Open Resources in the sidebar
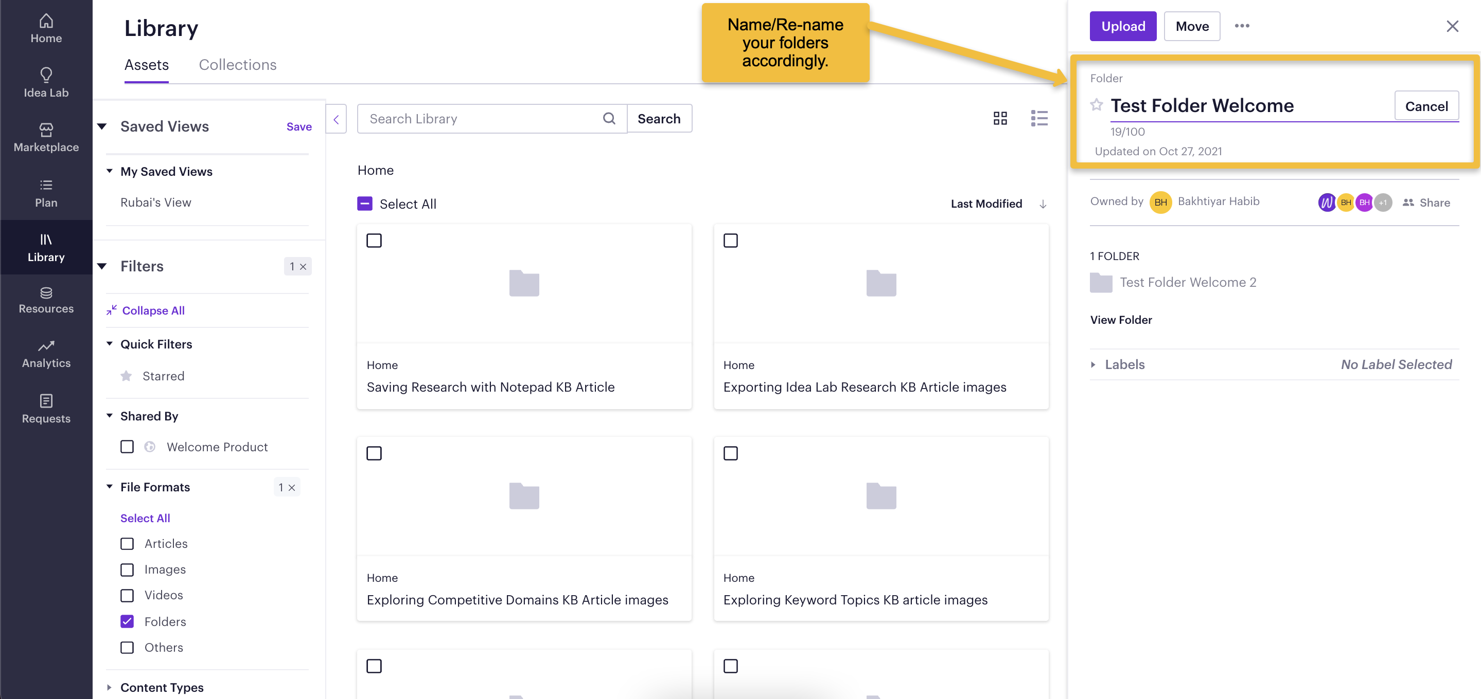The width and height of the screenshot is (1481, 699). point(46,300)
